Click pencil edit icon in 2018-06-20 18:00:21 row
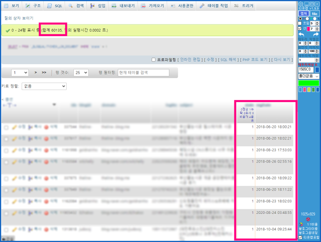The width and height of the screenshot is (321, 242). click(x=14, y=127)
